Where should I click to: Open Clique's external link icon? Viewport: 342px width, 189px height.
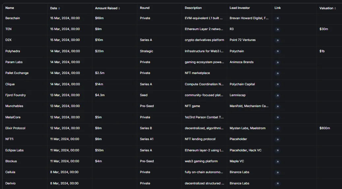pyautogui.click(x=277, y=85)
